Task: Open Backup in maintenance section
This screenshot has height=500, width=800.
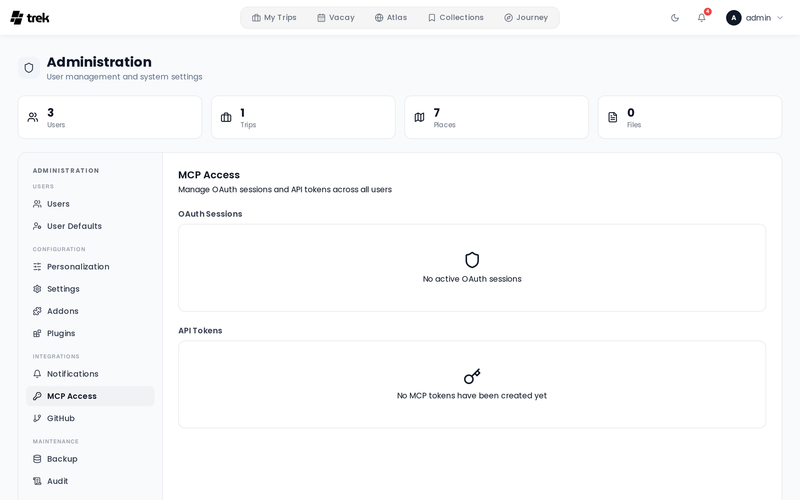Action: pos(90,459)
